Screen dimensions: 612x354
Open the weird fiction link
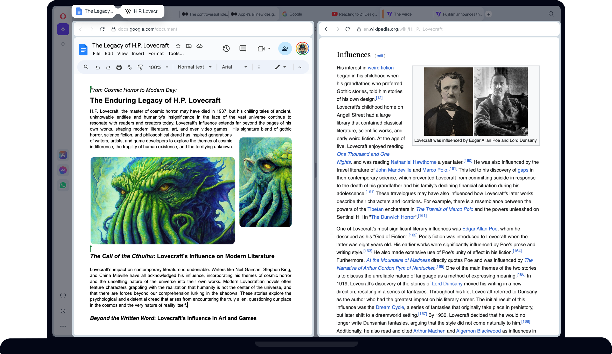(x=380, y=68)
